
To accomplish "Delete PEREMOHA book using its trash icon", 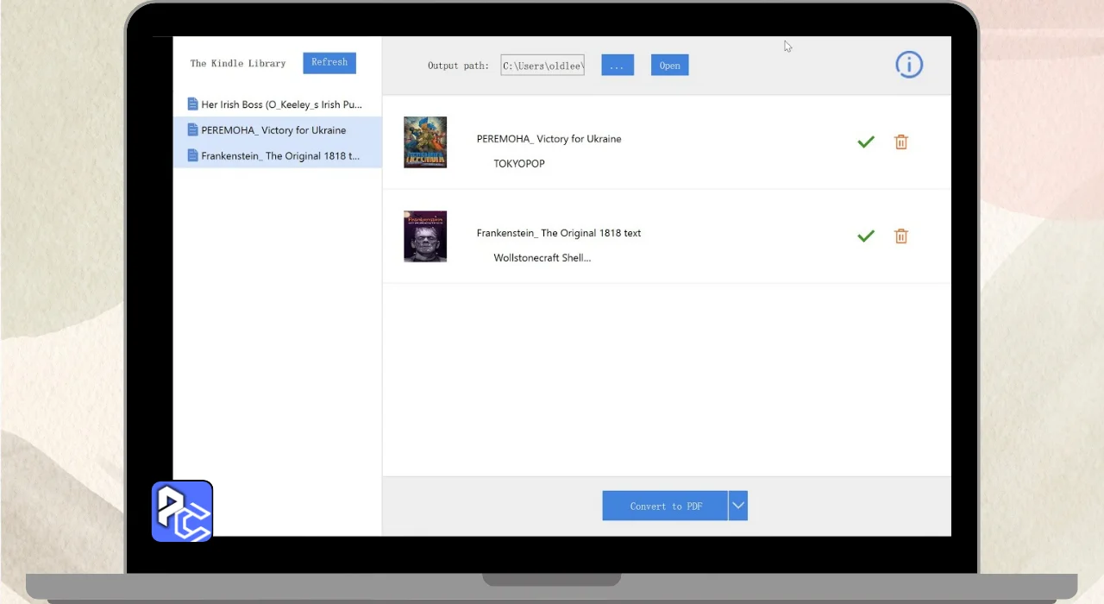I will 900,142.
